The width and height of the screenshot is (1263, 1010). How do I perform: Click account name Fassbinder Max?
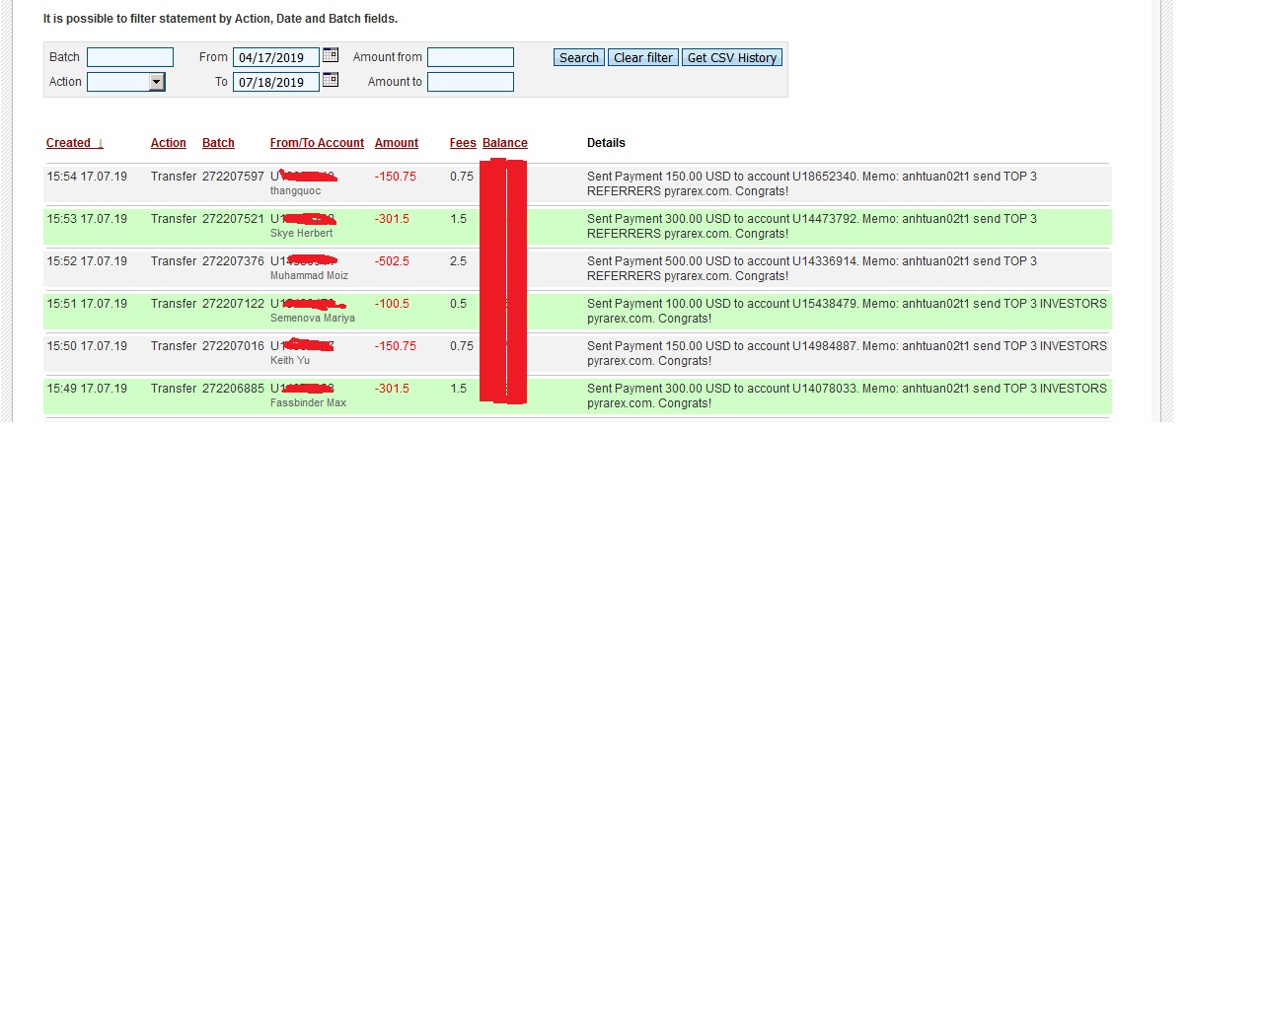[308, 403]
